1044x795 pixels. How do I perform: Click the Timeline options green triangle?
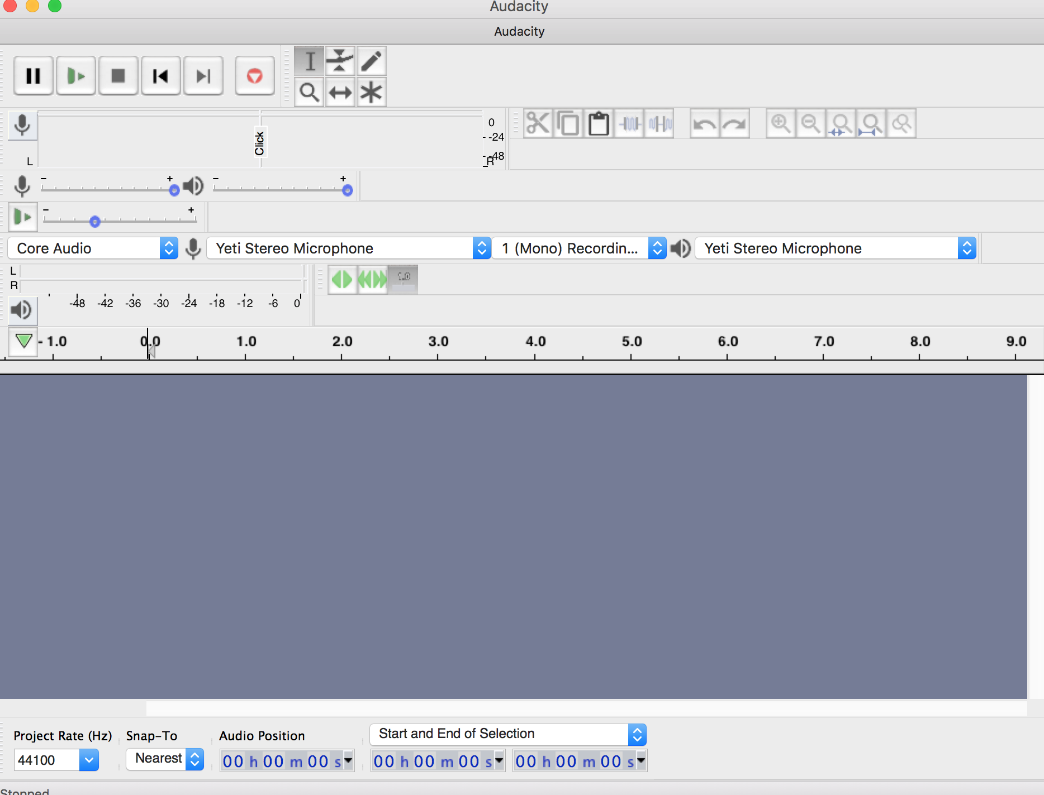pyautogui.click(x=23, y=342)
